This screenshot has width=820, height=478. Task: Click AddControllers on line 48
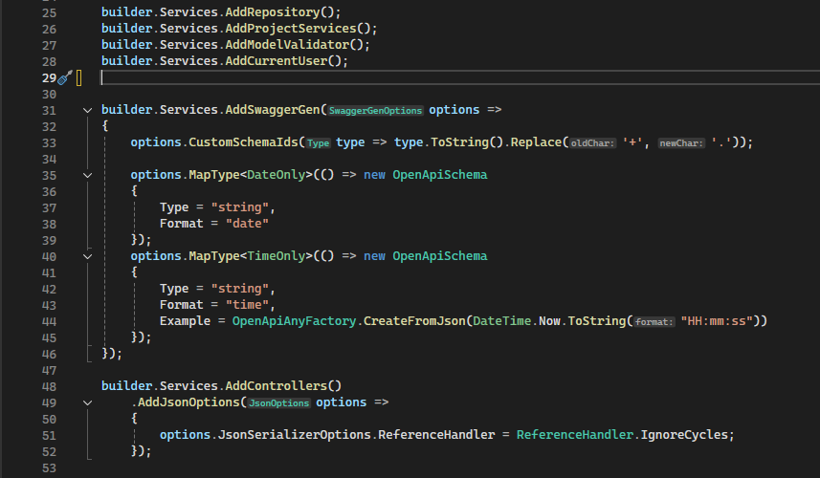pos(277,385)
